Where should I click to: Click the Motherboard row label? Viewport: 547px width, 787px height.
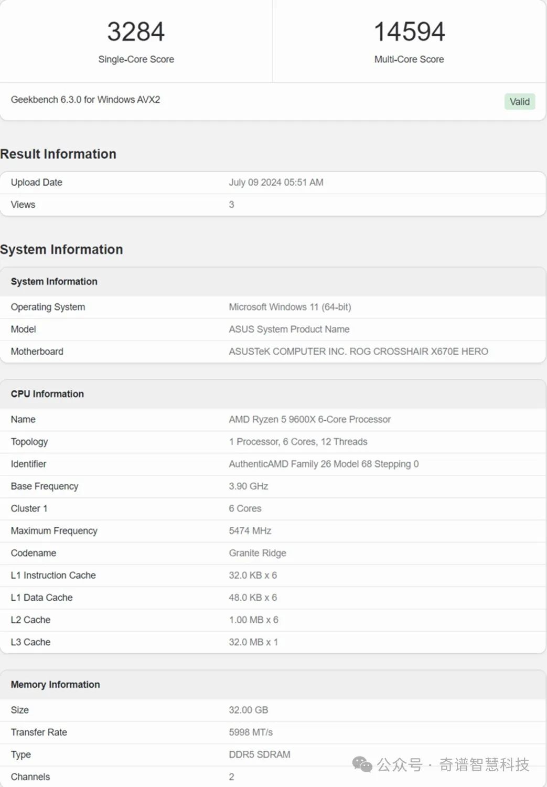[37, 352]
